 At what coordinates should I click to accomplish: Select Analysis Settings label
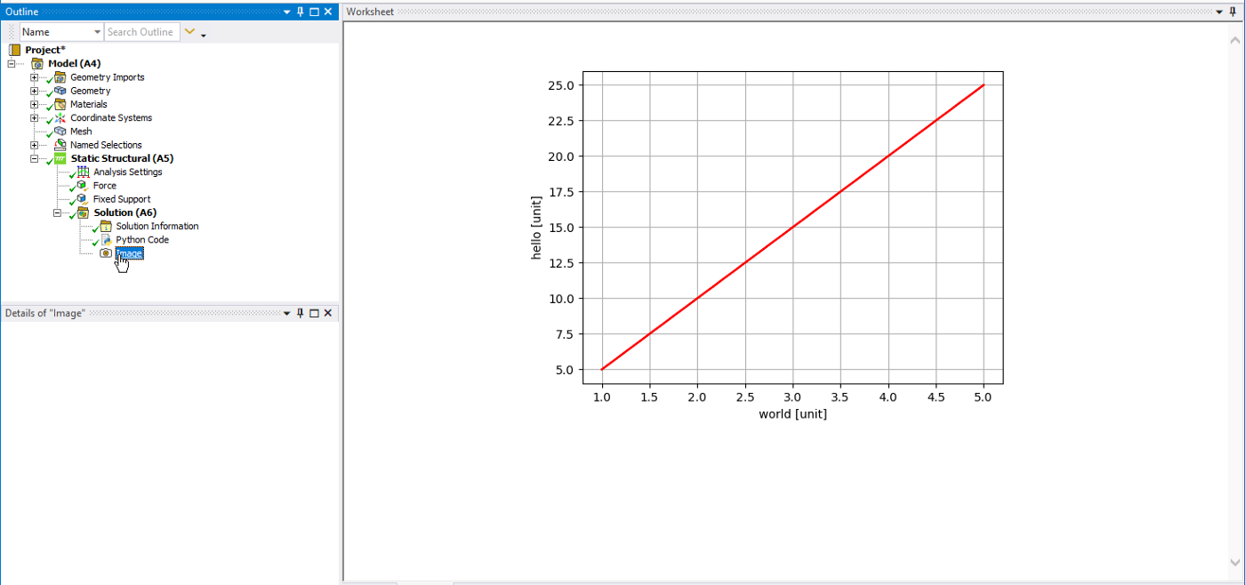[x=128, y=172]
